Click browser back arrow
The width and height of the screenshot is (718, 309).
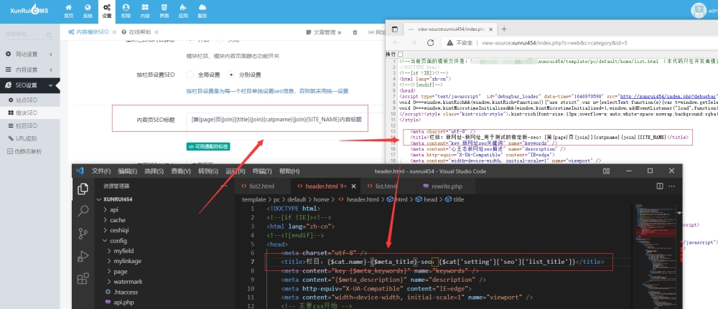[396, 42]
